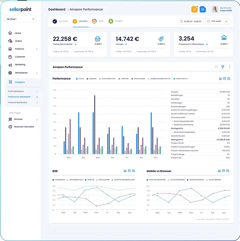This screenshot has height=241, width=240.
Task: Toggle the Umsatz Netto legend series
Action: pyautogui.click(x=180, y=79)
